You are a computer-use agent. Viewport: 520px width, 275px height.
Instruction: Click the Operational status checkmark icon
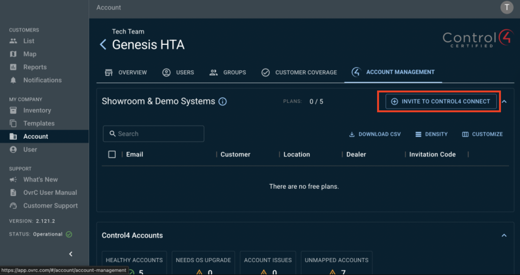point(69,234)
